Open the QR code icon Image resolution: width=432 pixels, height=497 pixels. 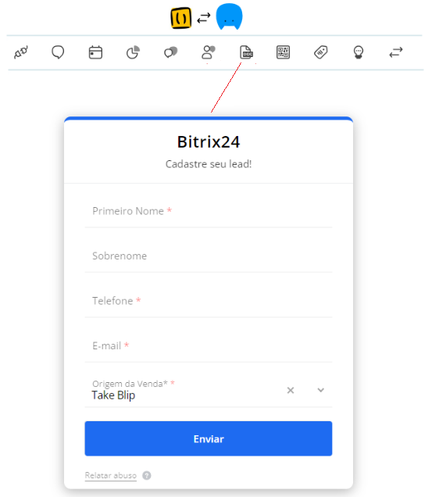pos(283,52)
